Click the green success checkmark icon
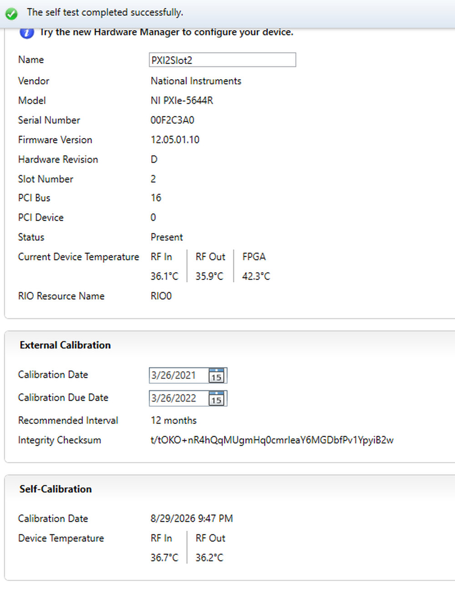 (11, 14)
